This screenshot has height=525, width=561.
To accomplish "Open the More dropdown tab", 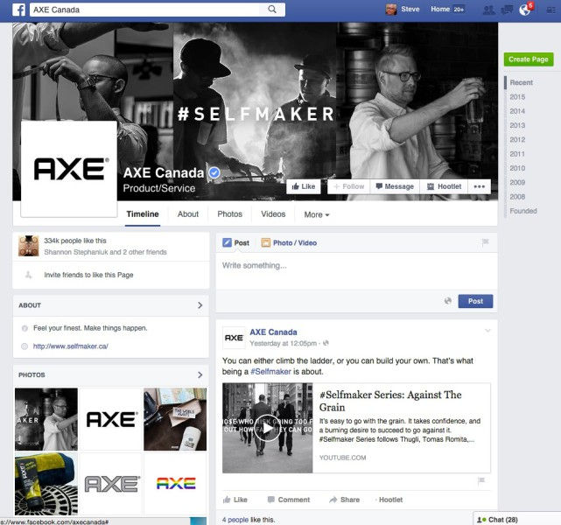I will click(317, 214).
